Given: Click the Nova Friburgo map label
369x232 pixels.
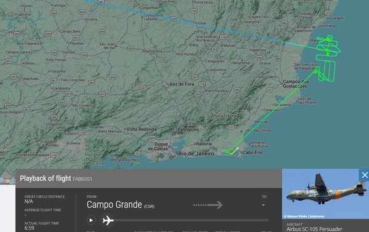Looking at the screenshot, I should click(x=226, y=116).
